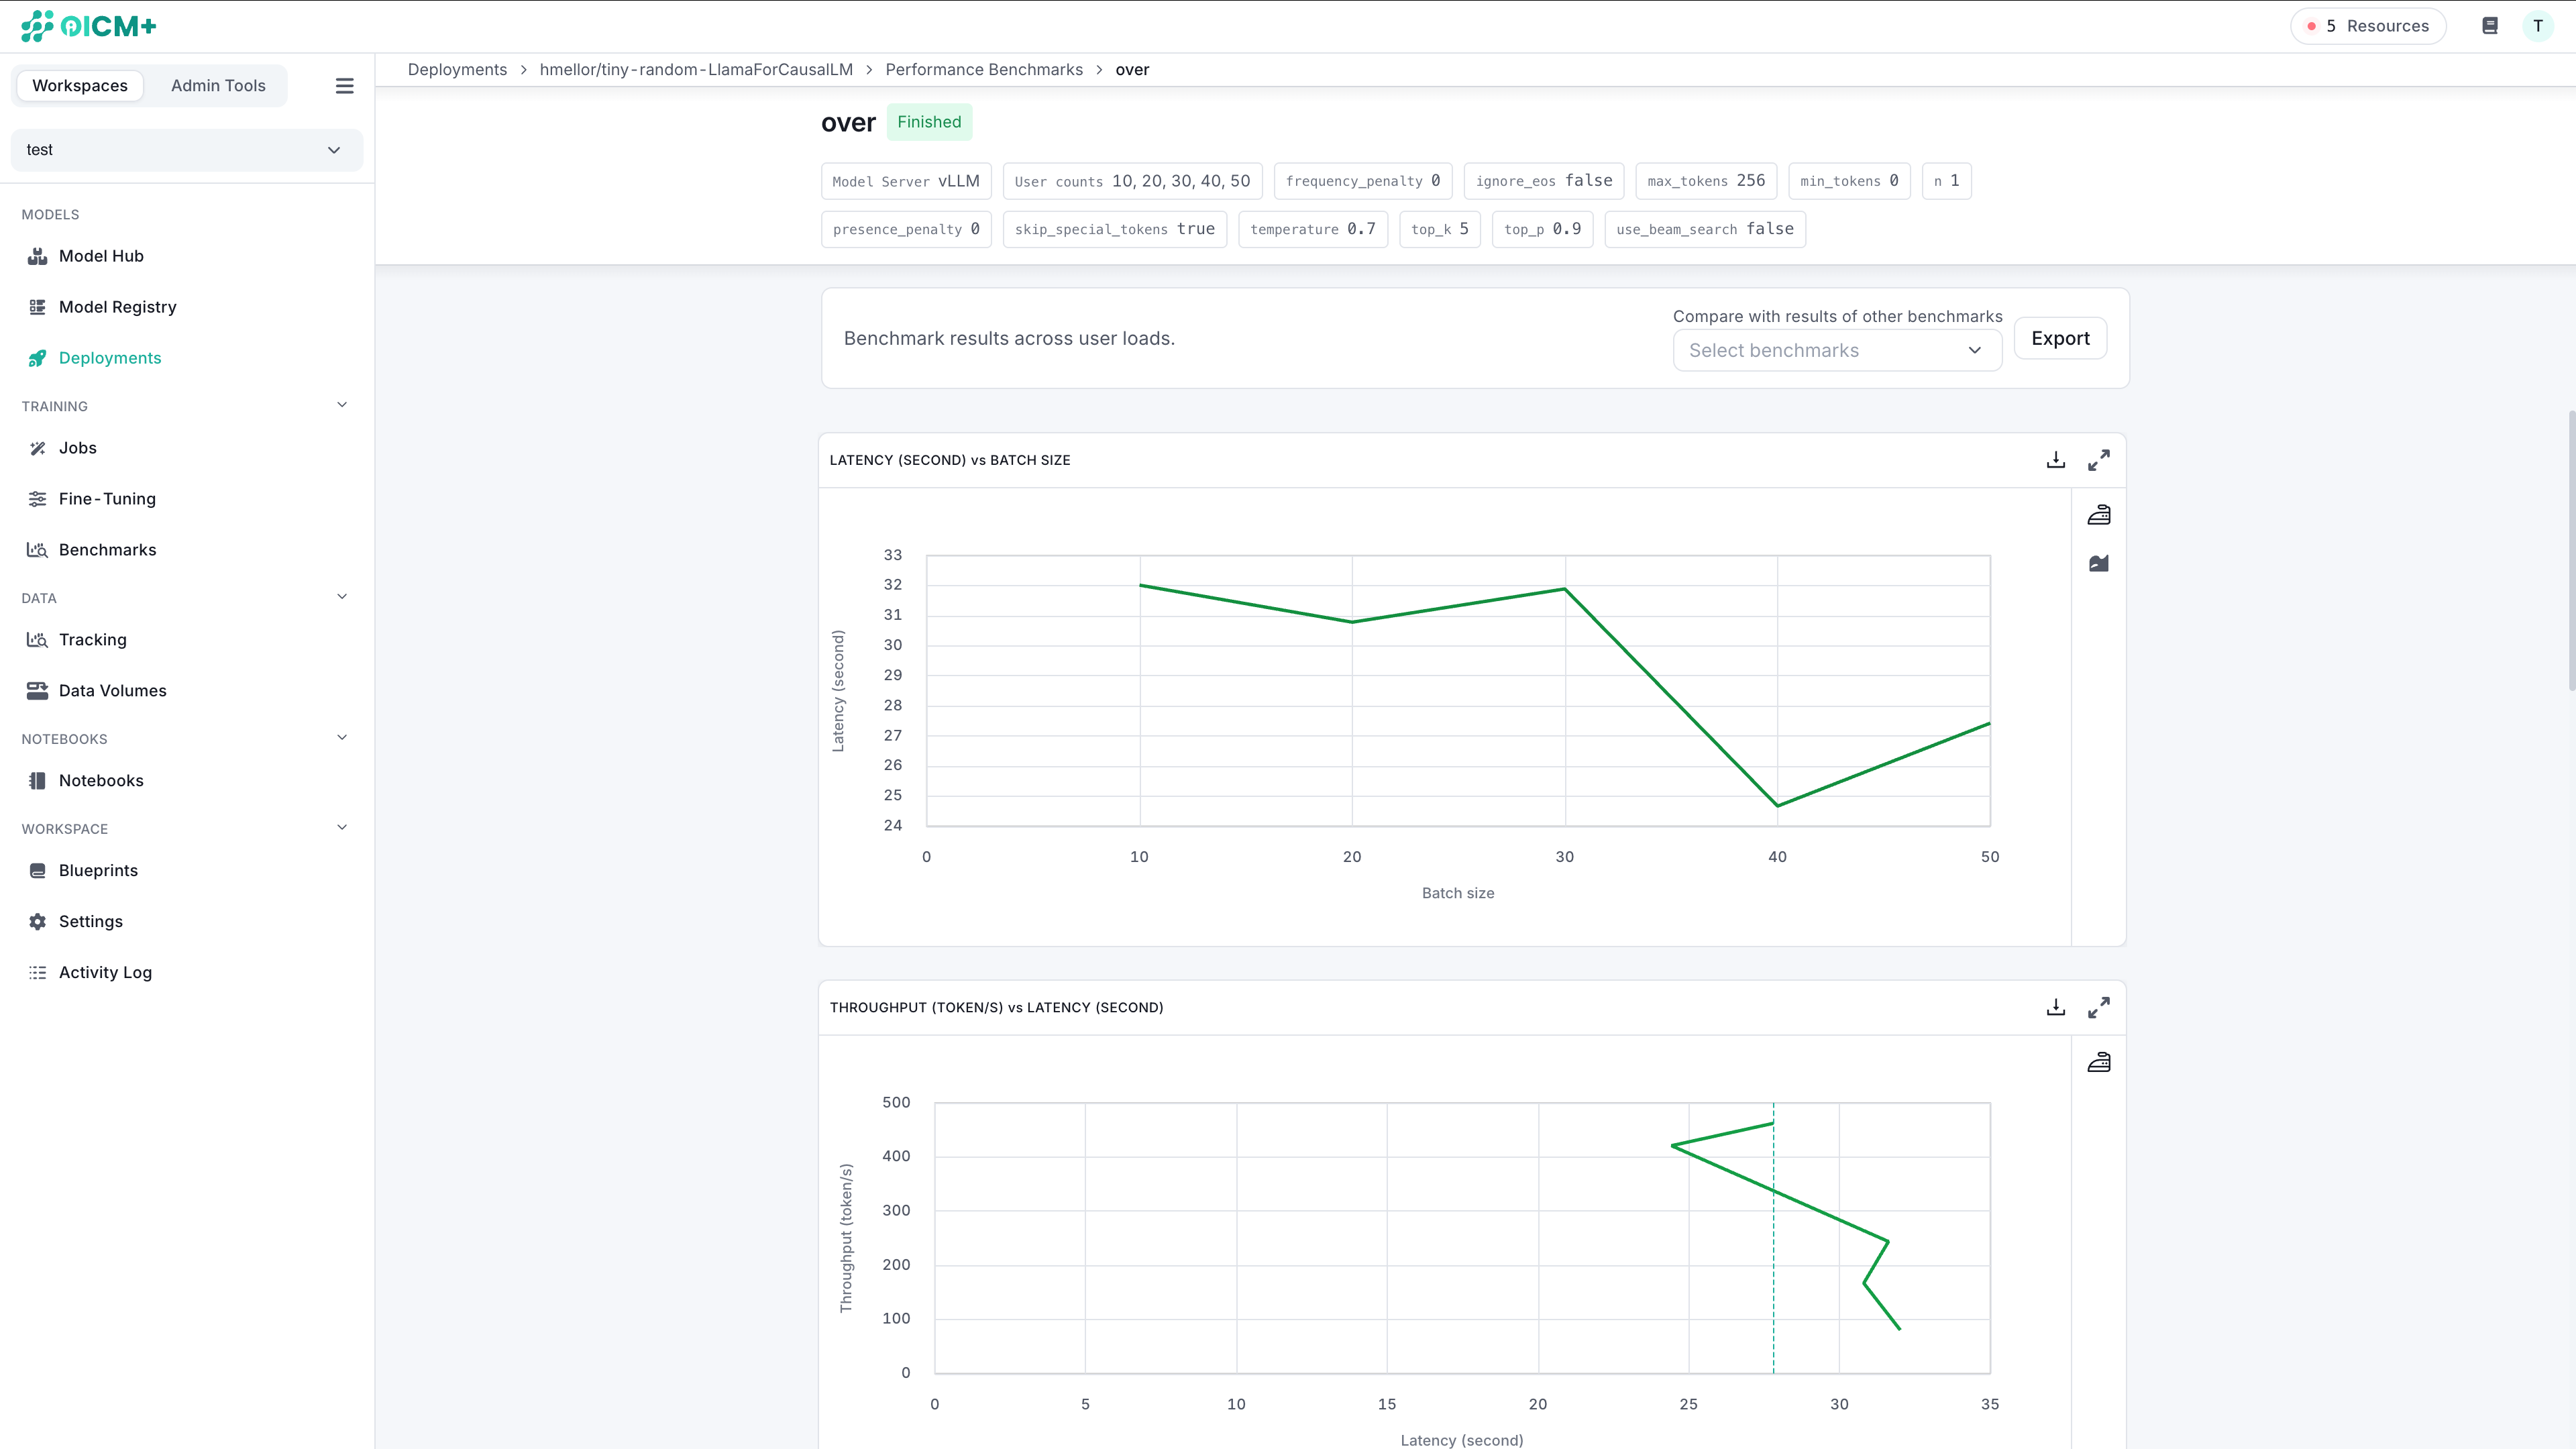Viewport: 2576px width, 1449px height.
Task: Open the Activity Log link
Action: [105, 973]
